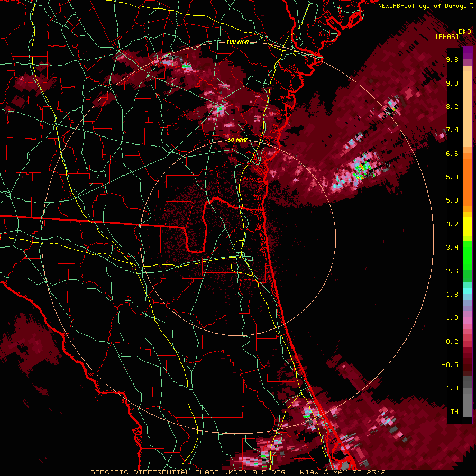The image size is (476, 476).
Task: Click the 8.2 value on color scale
Action: pos(452,106)
